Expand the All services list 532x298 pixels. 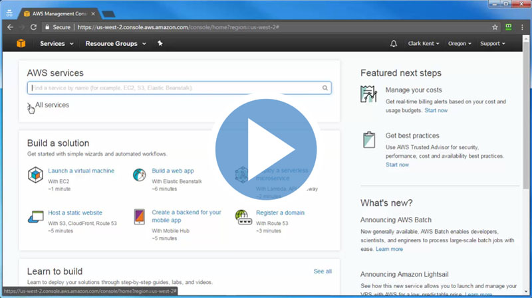point(51,105)
